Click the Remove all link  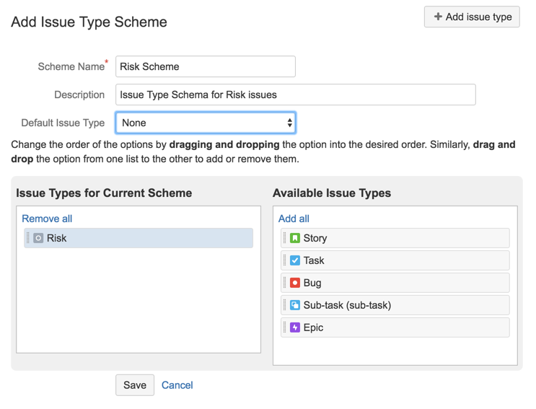click(x=47, y=219)
